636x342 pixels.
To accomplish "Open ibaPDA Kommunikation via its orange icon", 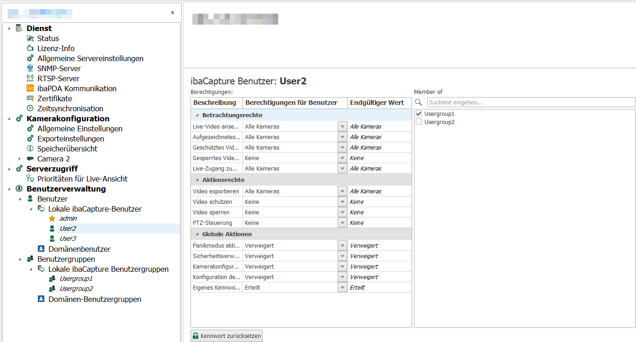I will pos(30,88).
